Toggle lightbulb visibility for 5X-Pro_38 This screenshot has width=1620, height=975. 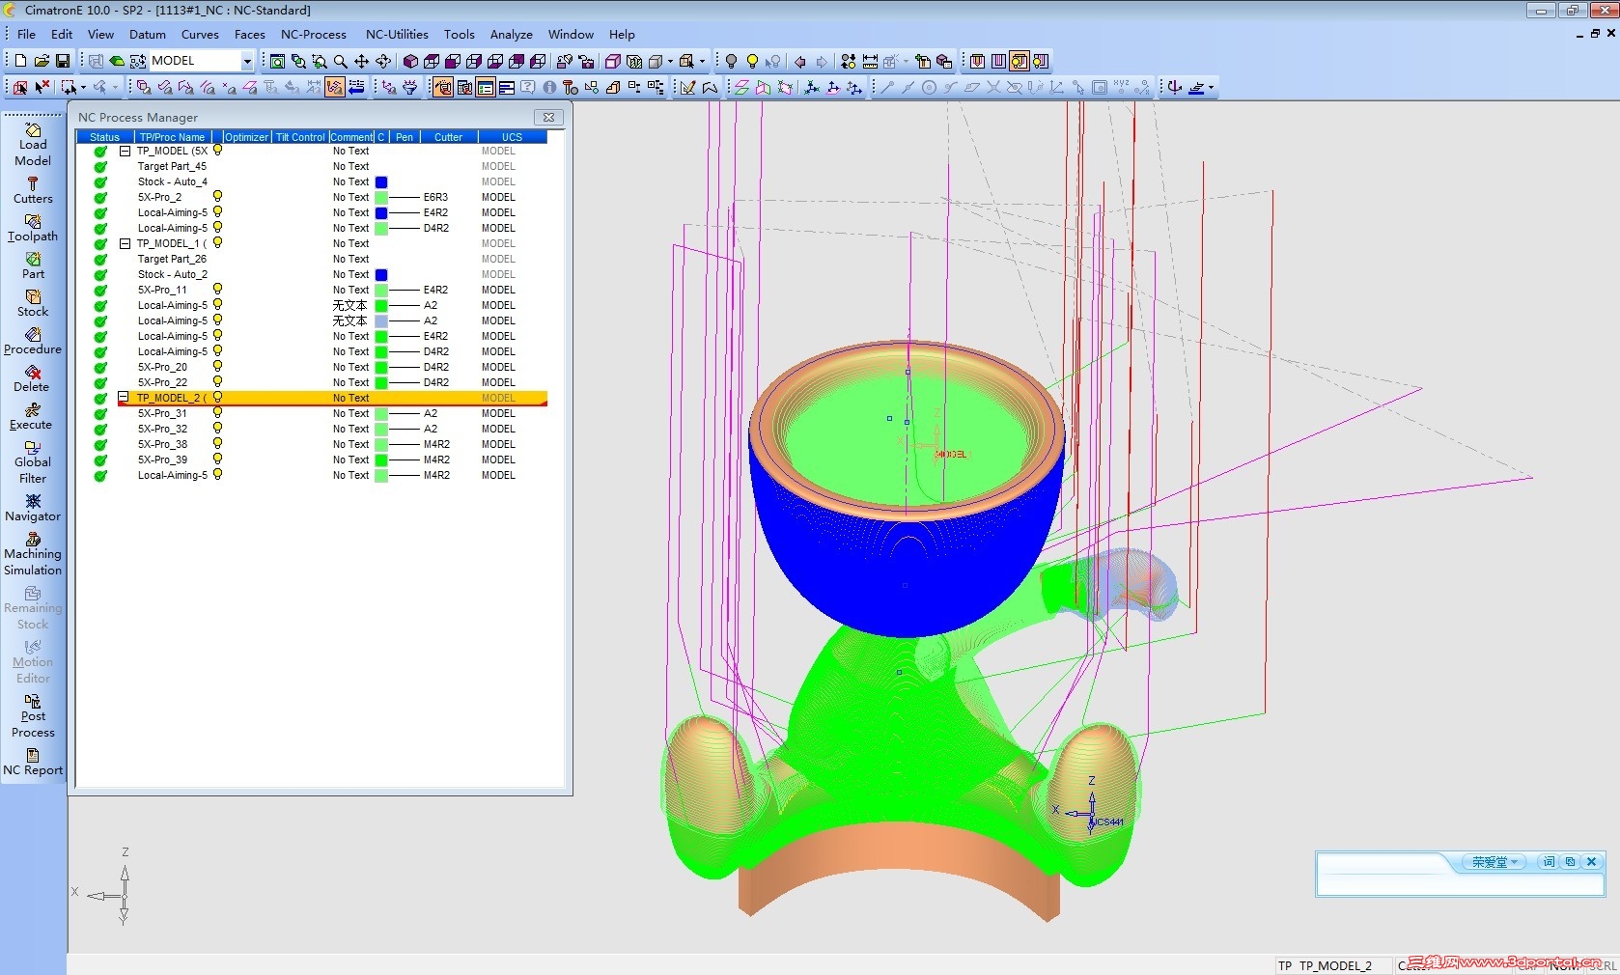coord(218,443)
